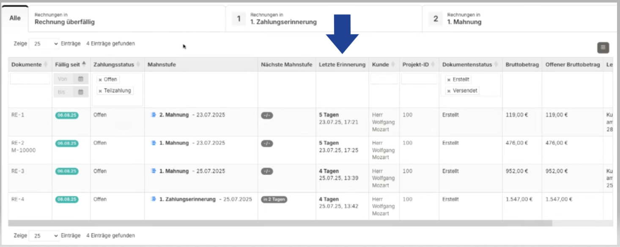Viewport: 620px width, 247px height.
Task: Remove the 'Versendet' status filter tag
Action: (449, 91)
